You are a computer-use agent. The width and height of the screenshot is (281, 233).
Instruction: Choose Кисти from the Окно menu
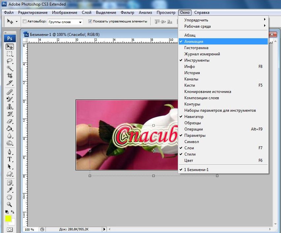(x=223, y=85)
